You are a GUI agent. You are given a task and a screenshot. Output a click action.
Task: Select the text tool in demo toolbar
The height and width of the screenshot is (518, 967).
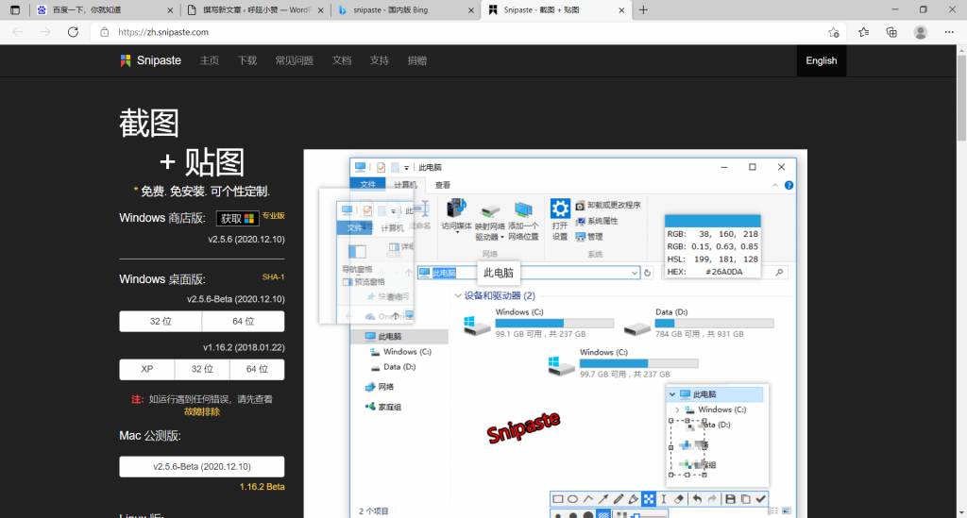click(664, 499)
